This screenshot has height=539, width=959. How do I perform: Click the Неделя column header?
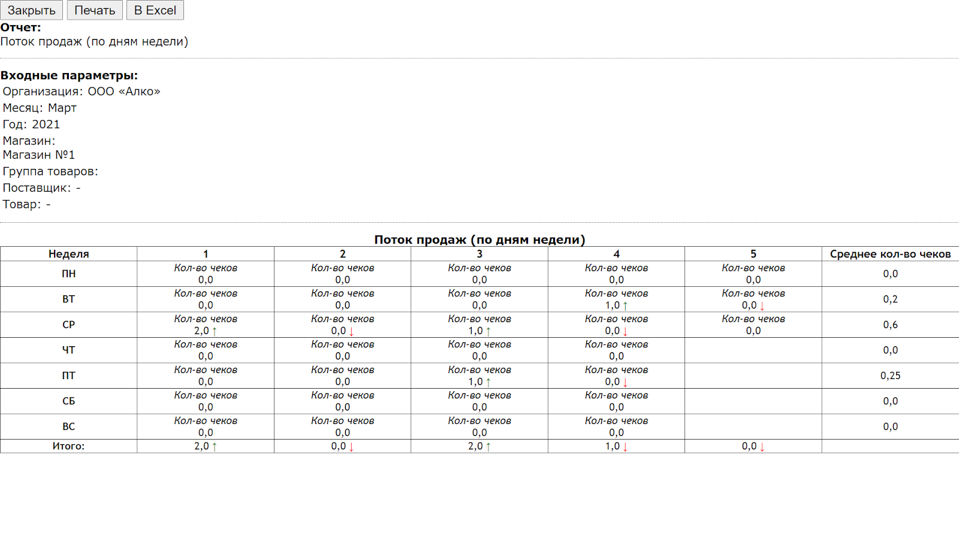(x=68, y=254)
